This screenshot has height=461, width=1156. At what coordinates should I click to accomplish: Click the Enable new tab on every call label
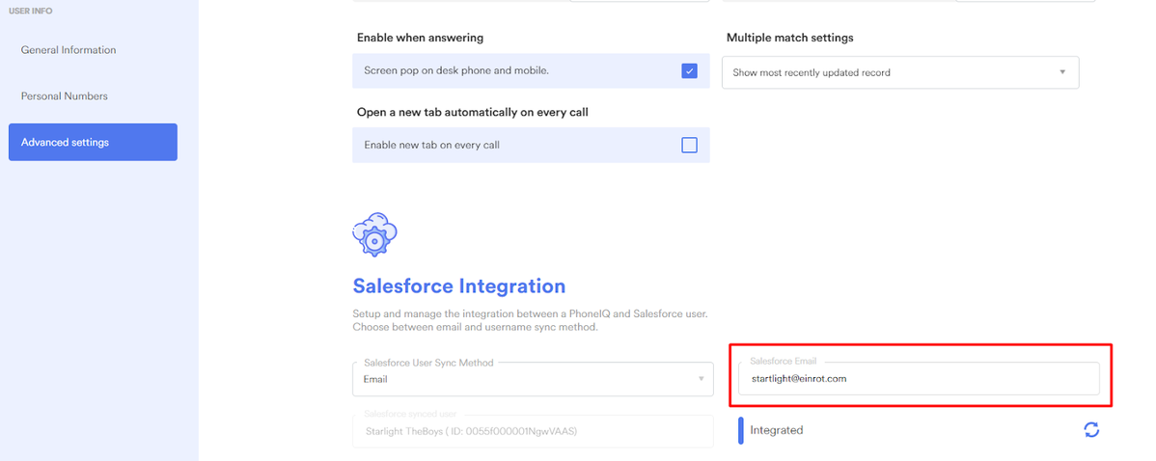pos(431,146)
